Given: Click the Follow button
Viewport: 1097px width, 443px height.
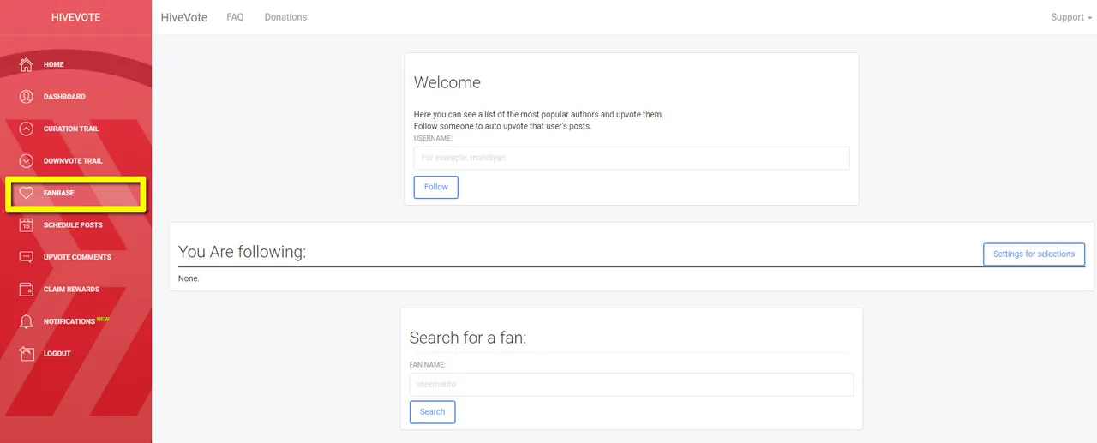Looking at the screenshot, I should click(x=436, y=187).
